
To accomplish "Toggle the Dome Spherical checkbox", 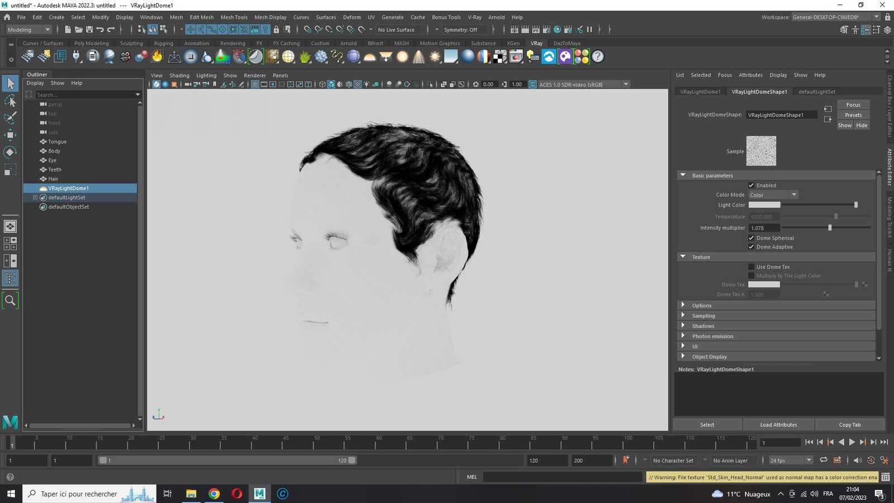I will (x=752, y=238).
